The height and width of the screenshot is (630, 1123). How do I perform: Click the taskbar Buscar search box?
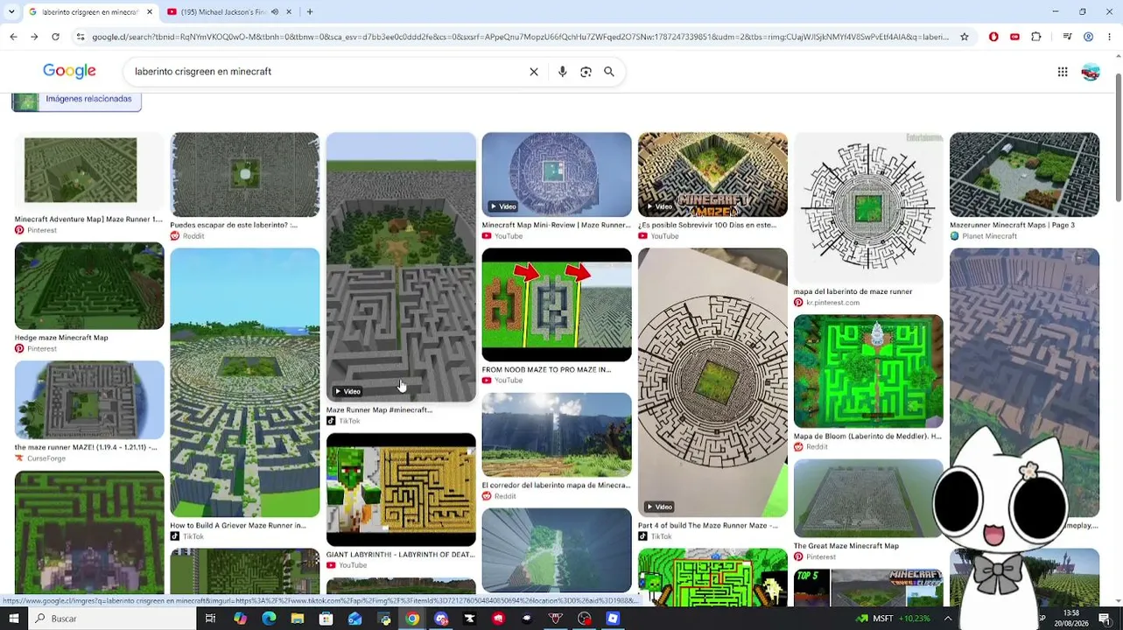pos(112,619)
